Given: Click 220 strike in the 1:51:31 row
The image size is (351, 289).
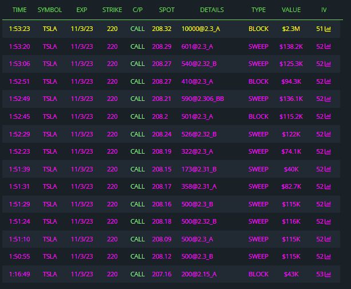Looking at the screenshot, I should click(x=112, y=186).
